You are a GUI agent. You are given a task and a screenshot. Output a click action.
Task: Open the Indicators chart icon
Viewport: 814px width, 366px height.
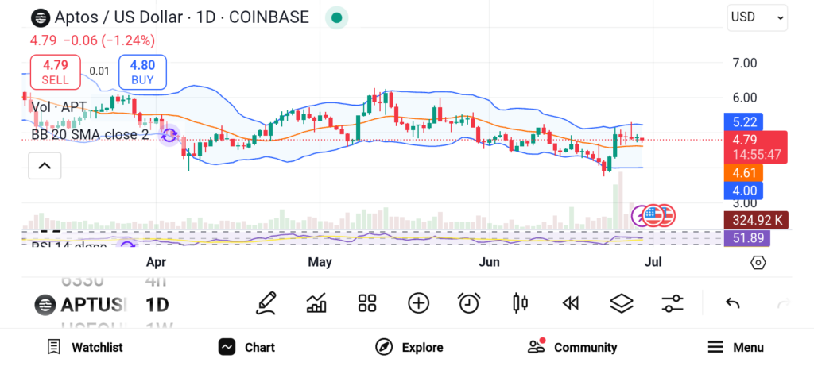(316, 302)
